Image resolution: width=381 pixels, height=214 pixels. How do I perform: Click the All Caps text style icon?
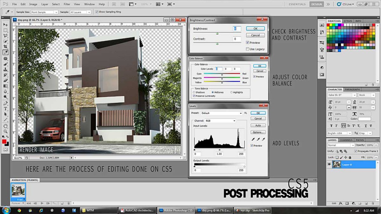pyautogui.click(x=343, y=126)
